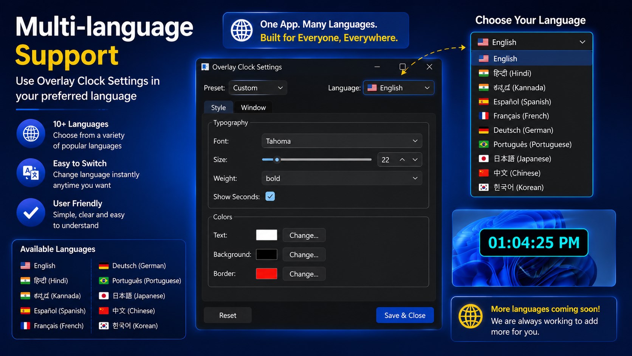The height and width of the screenshot is (356, 632).
Task: Expand the Font dropdown showing Tahoma
Action: 342,141
